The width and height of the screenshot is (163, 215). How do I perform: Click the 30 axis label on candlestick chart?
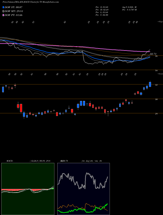tap(156, 99)
